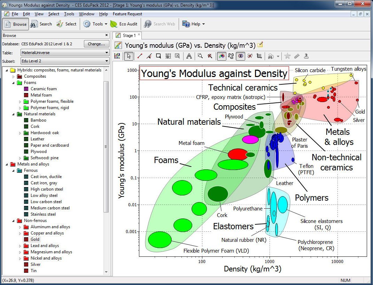
Task: Select the Gold record in tree
Action: pyautogui.click(x=35, y=239)
